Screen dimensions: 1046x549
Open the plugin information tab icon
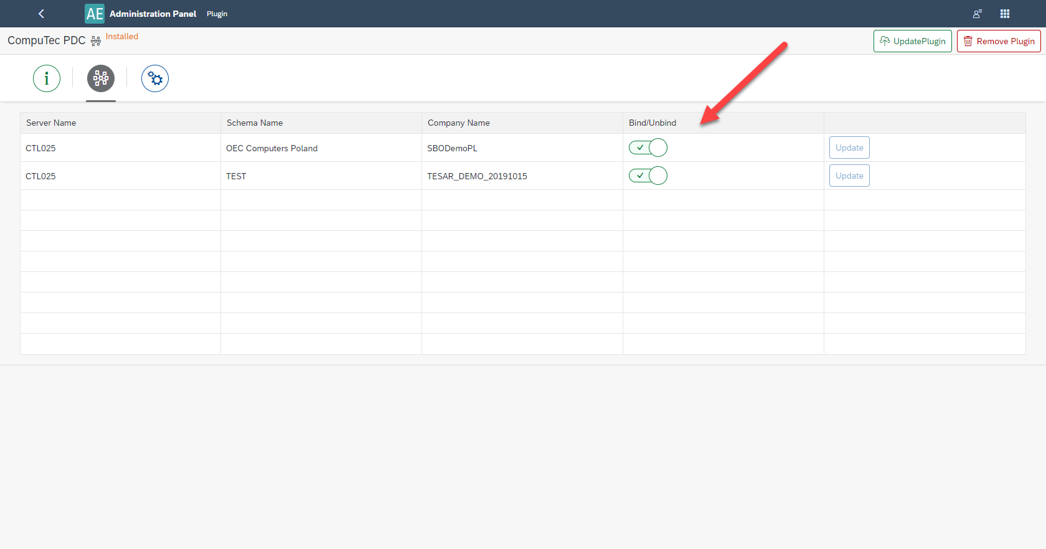[x=47, y=78]
